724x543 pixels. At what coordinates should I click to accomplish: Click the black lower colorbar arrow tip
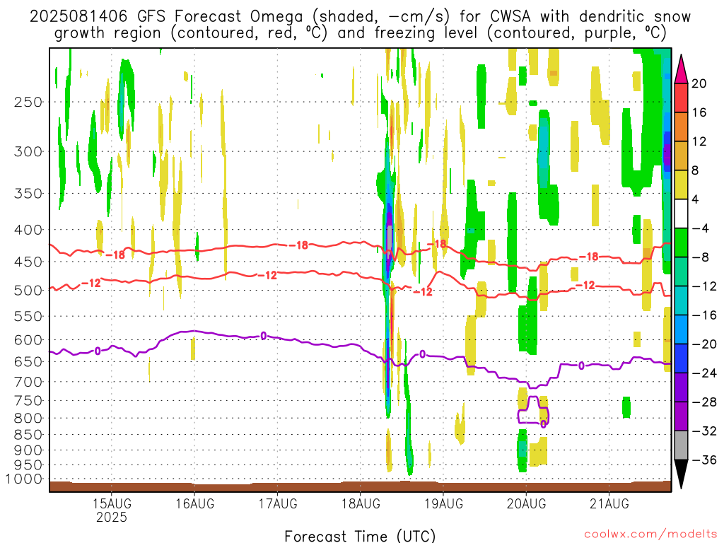point(681,474)
